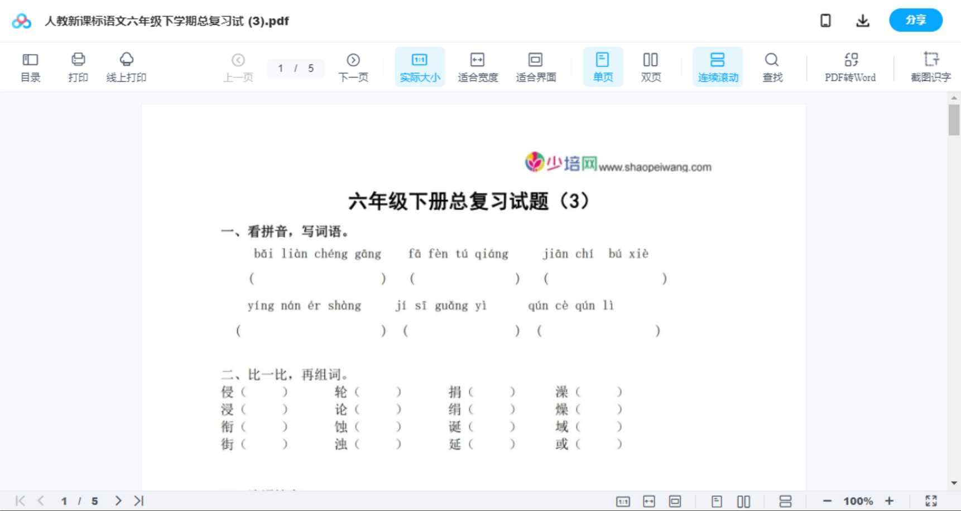This screenshot has width=961, height=511.
Task: Zoom in with the plus button
Action: click(x=890, y=500)
